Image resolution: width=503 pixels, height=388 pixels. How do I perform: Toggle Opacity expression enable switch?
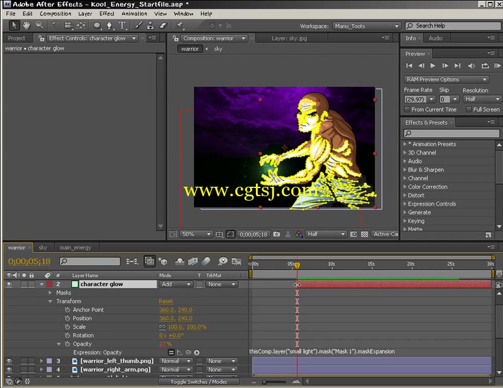pyautogui.click(x=171, y=352)
